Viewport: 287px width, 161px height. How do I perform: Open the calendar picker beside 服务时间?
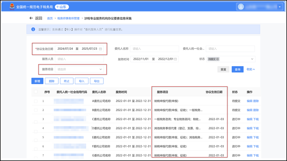point(176,59)
